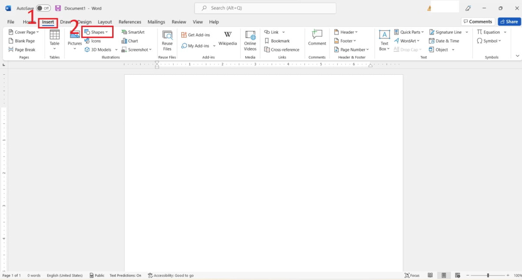Toggle Text Predictions in status bar

(x=125, y=275)
